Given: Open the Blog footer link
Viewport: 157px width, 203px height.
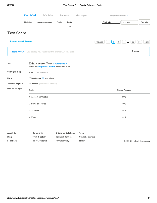Looking at the screenshot, I should (9, 137).
